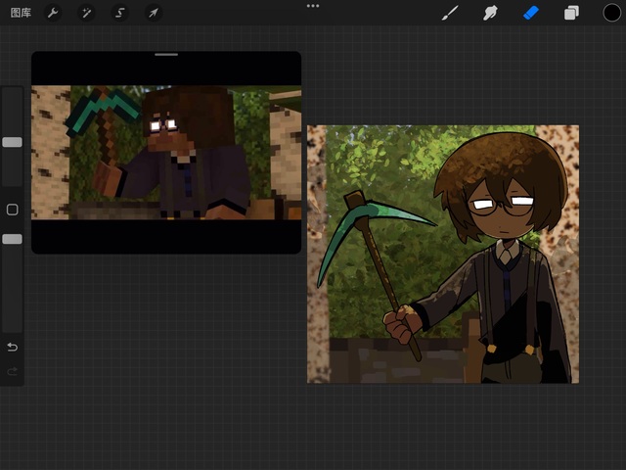Tap the three-dot multitasking button at top
Screen dimensions: 626x470
313,6
